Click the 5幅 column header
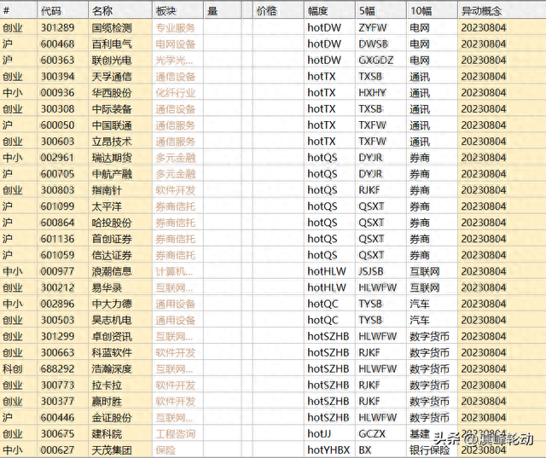Screen dimensions: 546x458 (x=380, y=11)
